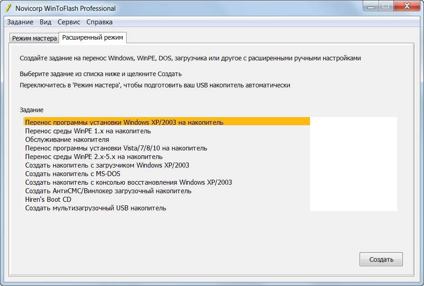
Task: Select Создать накопитель с загрузчиком Windows XP/2003
Action: pyautogui.click(x=167, y=165)
